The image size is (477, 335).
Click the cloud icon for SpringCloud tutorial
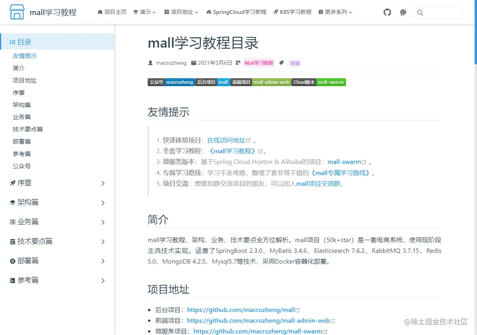pos(209,12)
